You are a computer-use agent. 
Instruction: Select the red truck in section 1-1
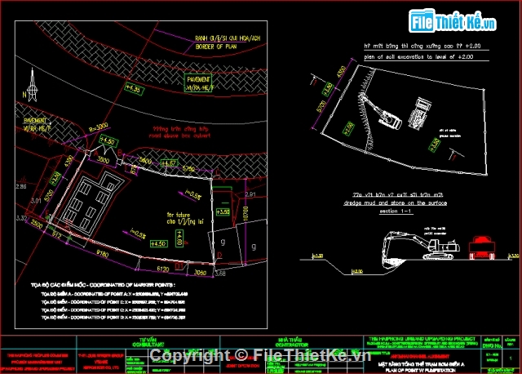482,247
